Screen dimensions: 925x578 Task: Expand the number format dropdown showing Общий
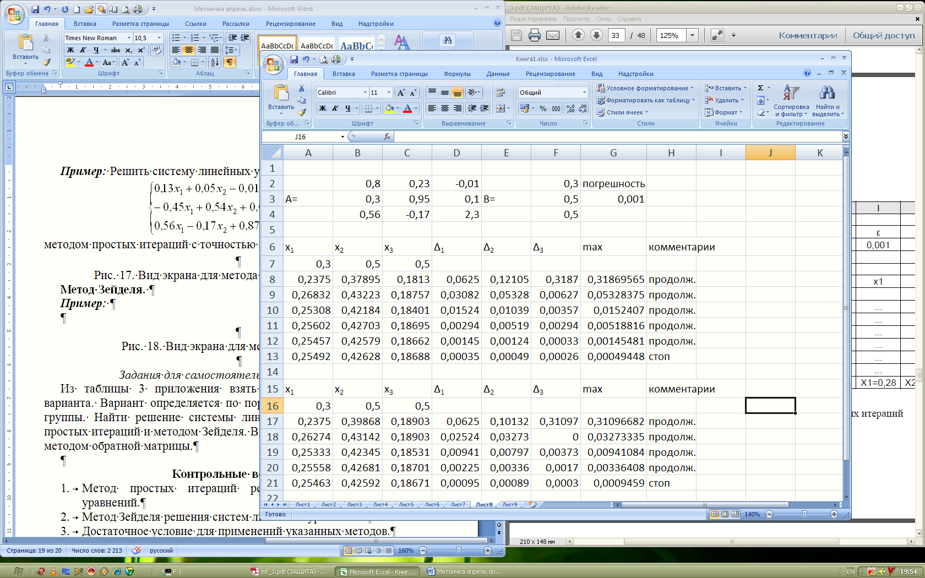click(584, 92)
